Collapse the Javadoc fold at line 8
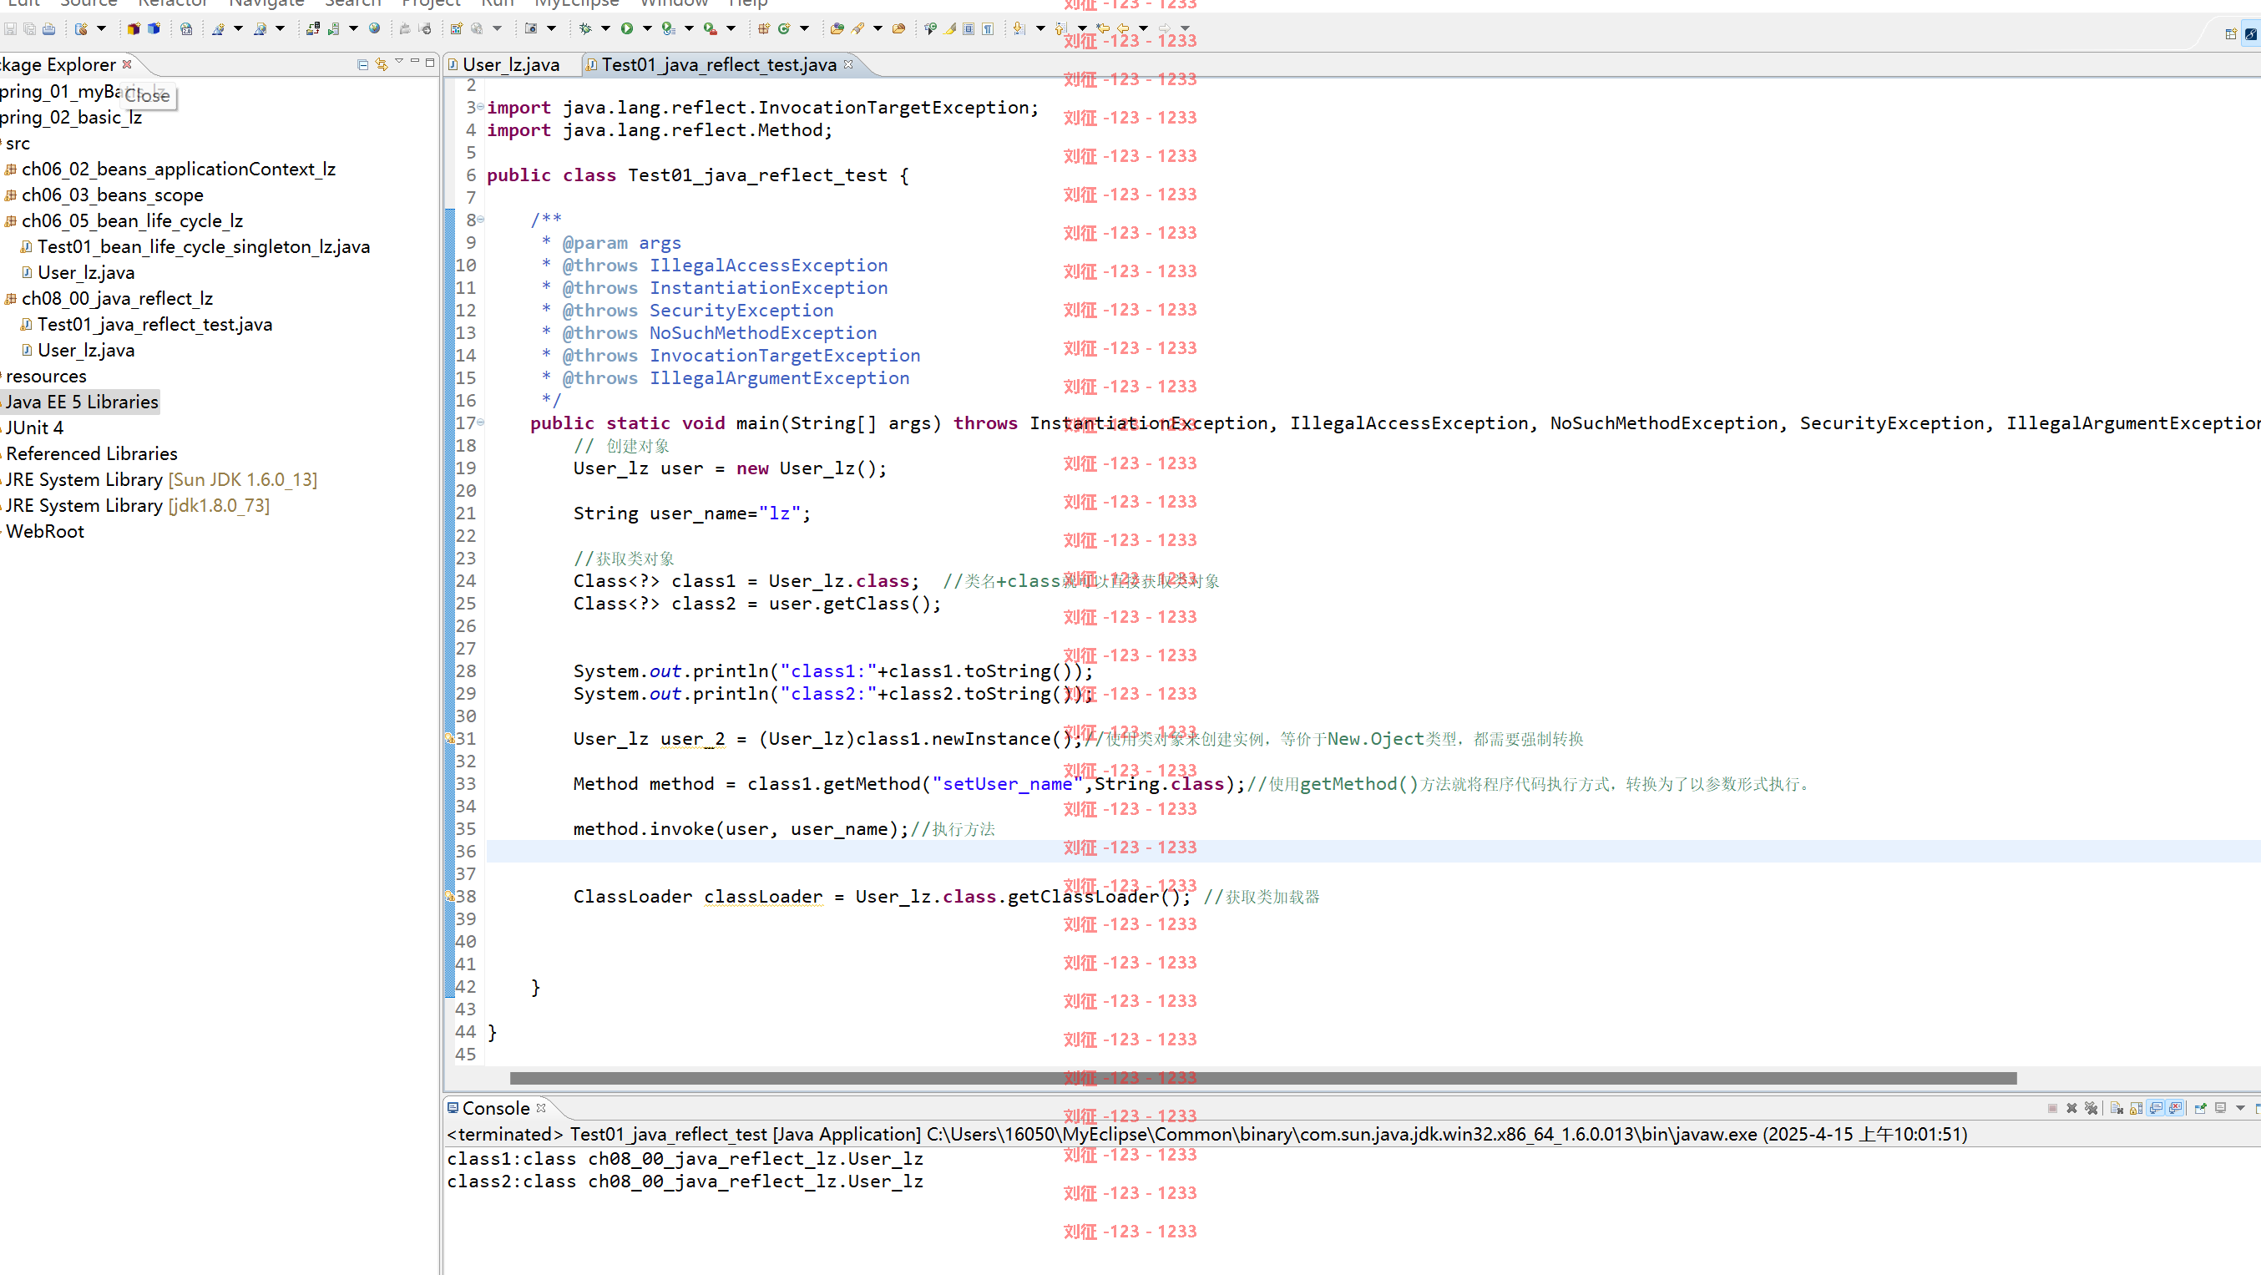 (480, 219)
